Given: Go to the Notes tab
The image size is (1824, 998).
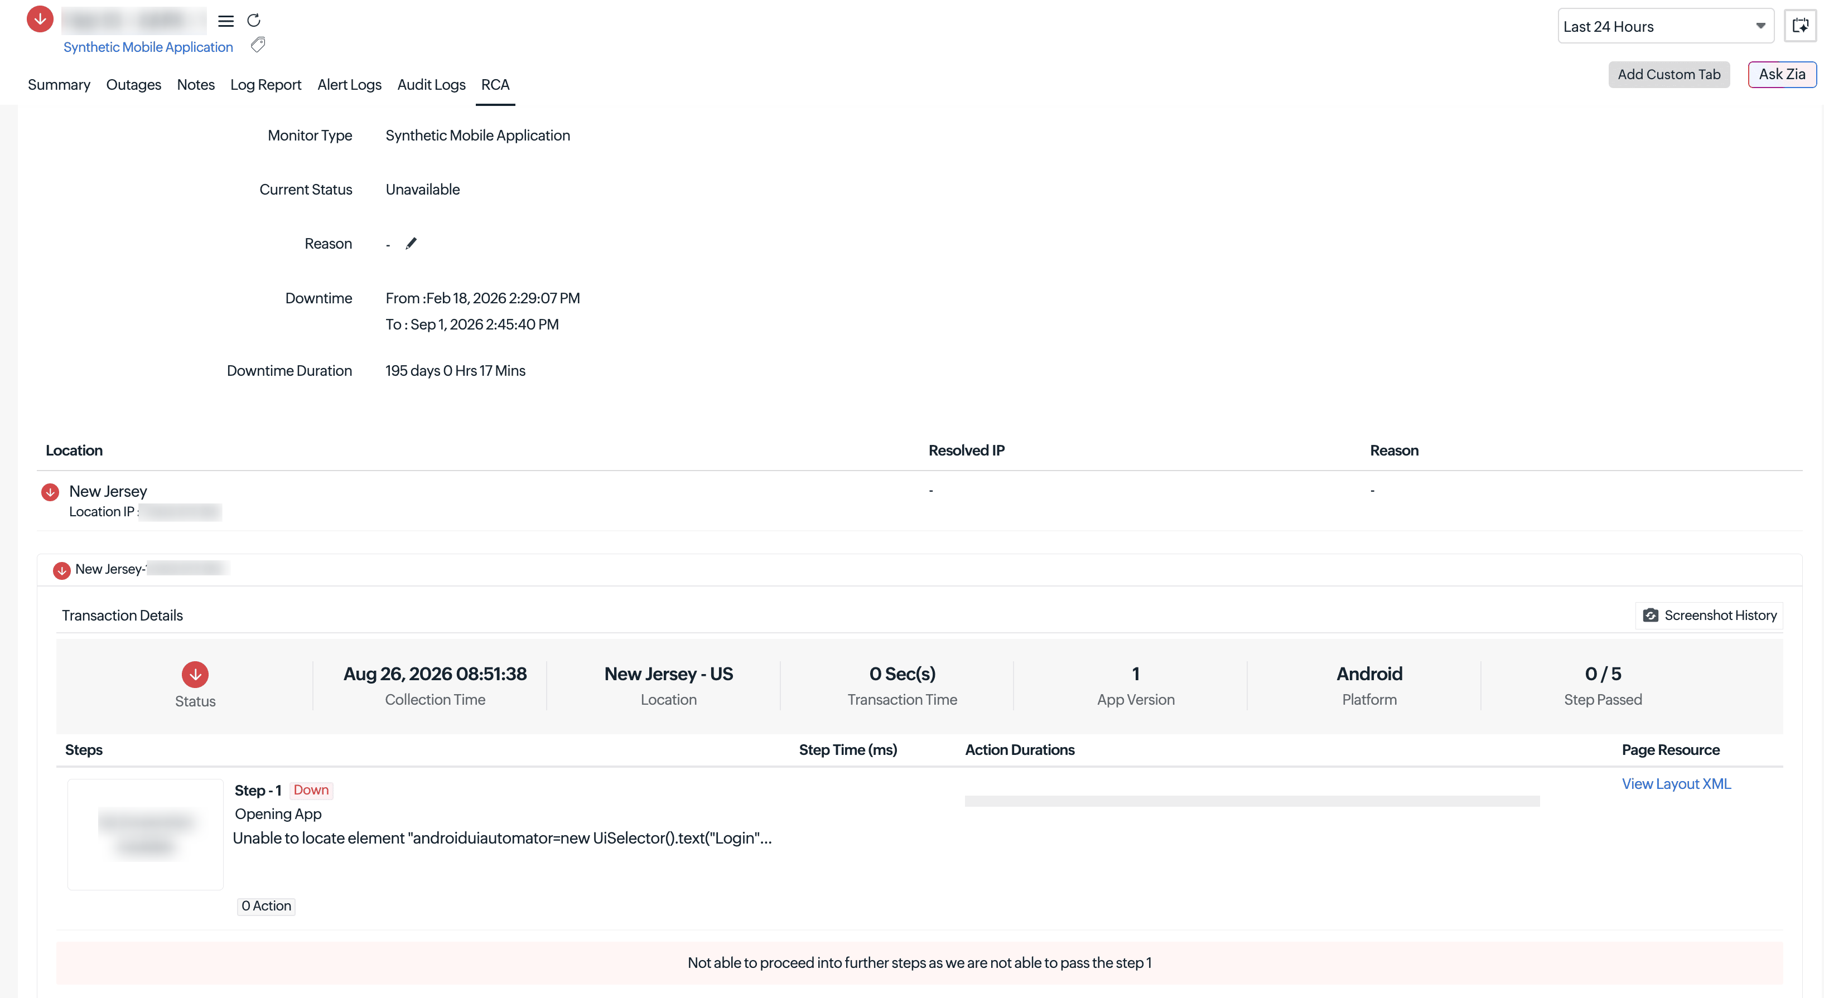Looking at the screenshot, I should [x=195, y=85].
